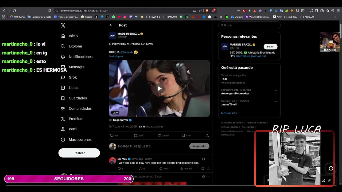The width and height of the screenshot is (342, 192).
Task: Click the Postear button
Action: tap(79, 153)
